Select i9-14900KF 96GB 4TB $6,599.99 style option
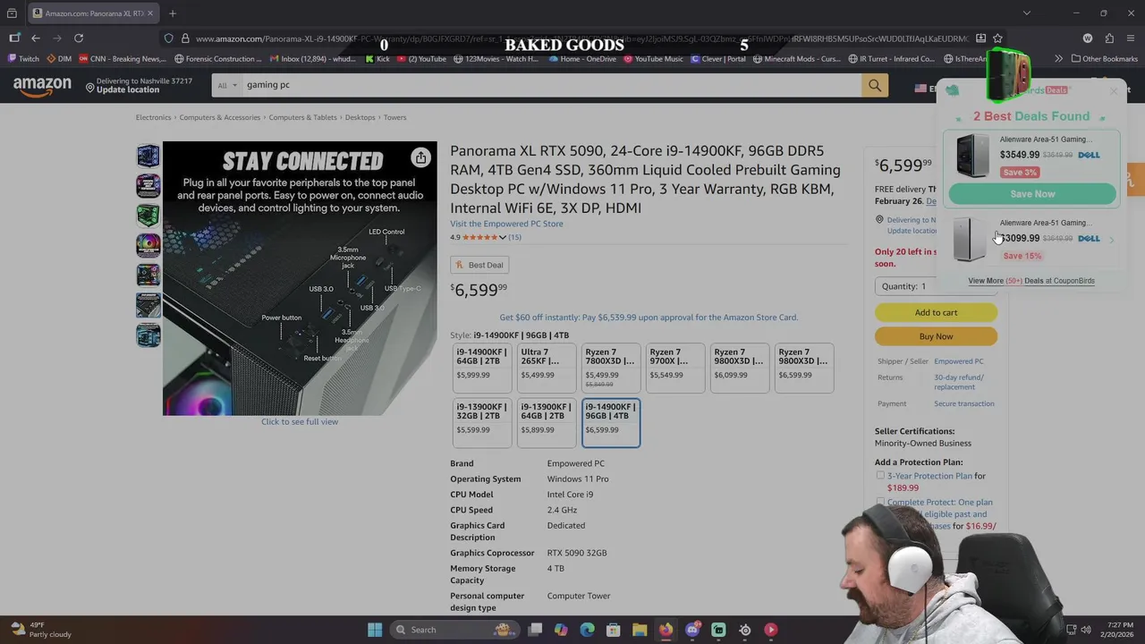 coord(611,422)
